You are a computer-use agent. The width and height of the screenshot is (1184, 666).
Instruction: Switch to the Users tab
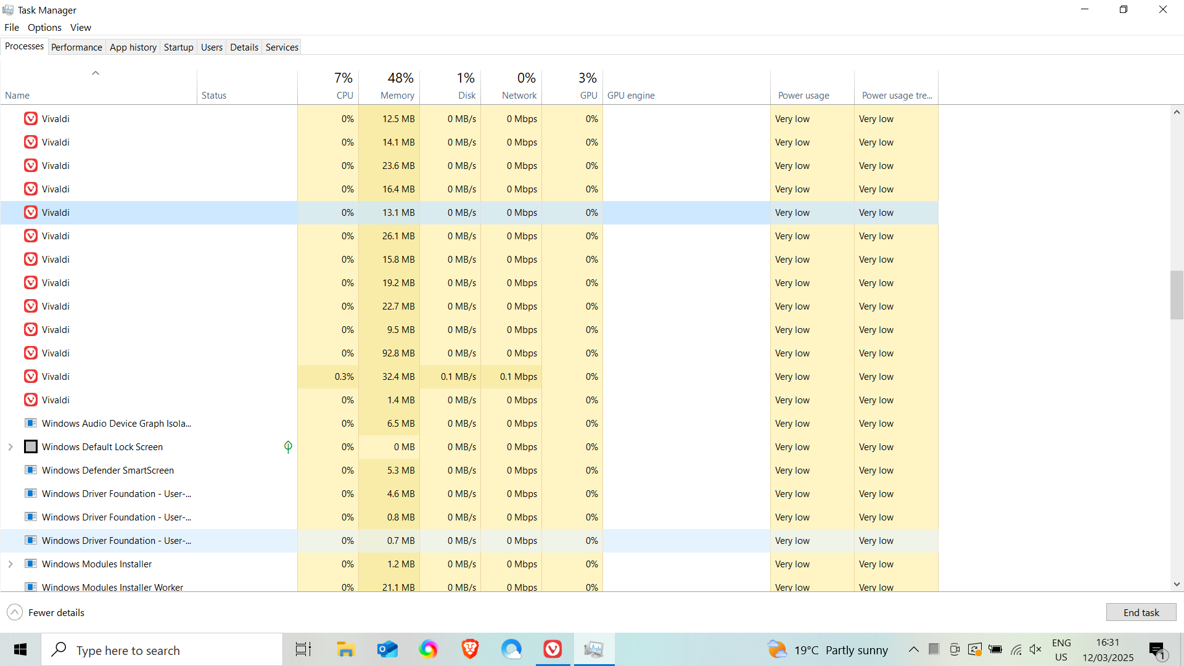tap(212, 47)
